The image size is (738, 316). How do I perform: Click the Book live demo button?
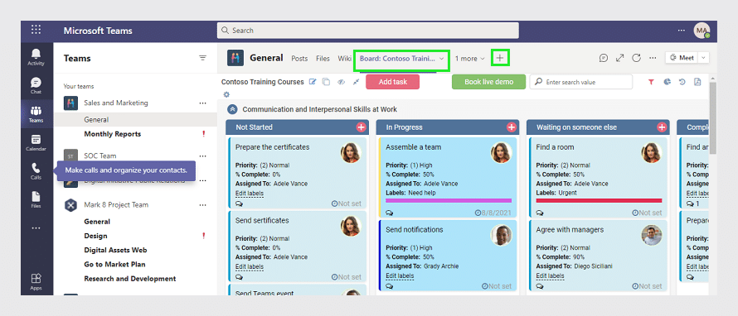coord(489,82)
